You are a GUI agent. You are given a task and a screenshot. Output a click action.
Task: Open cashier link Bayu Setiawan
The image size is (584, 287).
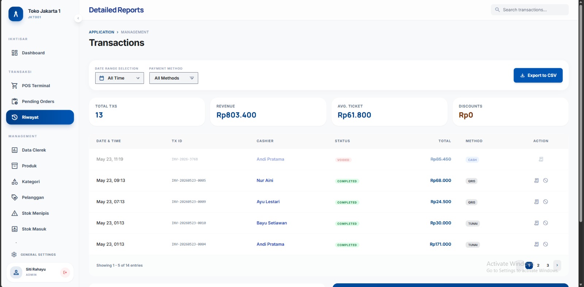point(272,223)
